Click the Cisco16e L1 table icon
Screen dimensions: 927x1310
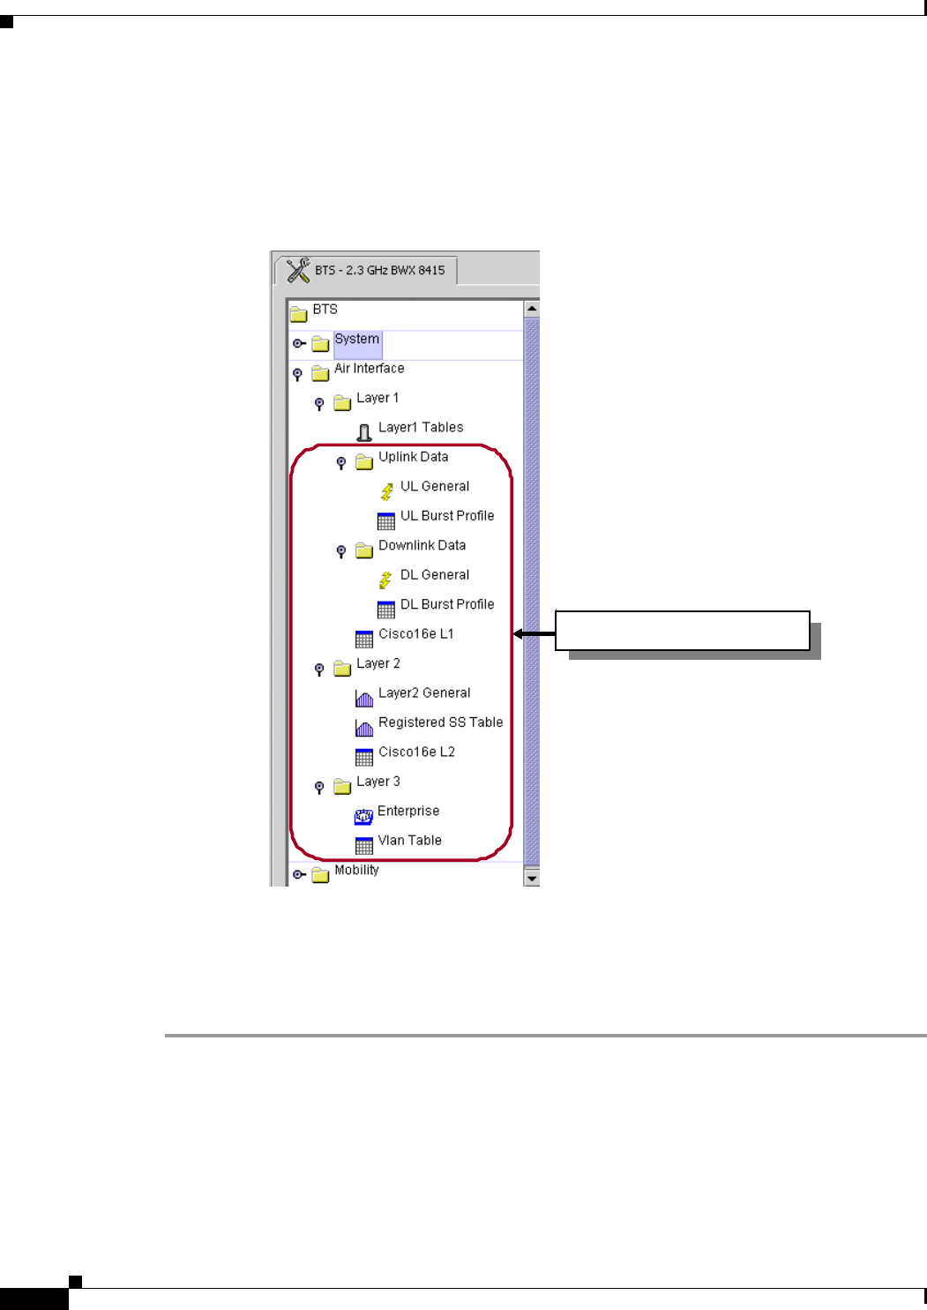click(364, 639)
